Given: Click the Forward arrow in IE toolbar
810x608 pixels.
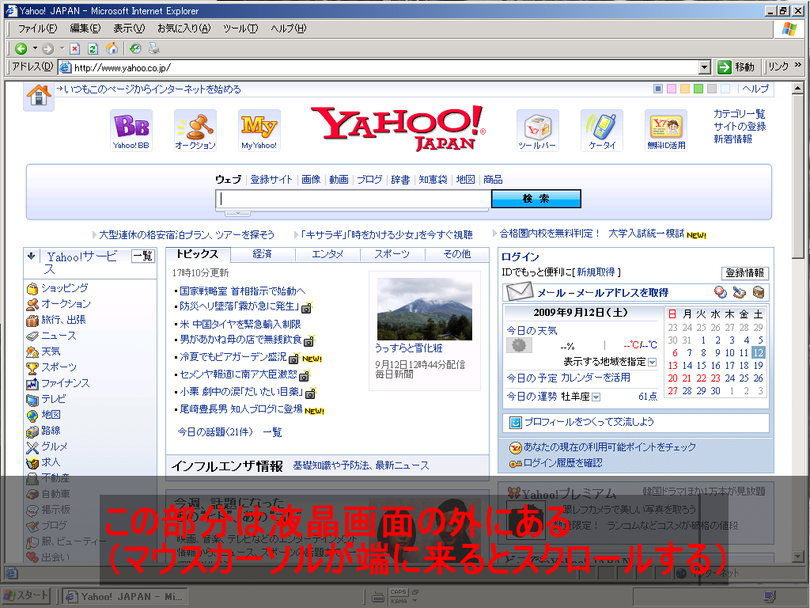Looking at the screenshot, I should (47, 48).
